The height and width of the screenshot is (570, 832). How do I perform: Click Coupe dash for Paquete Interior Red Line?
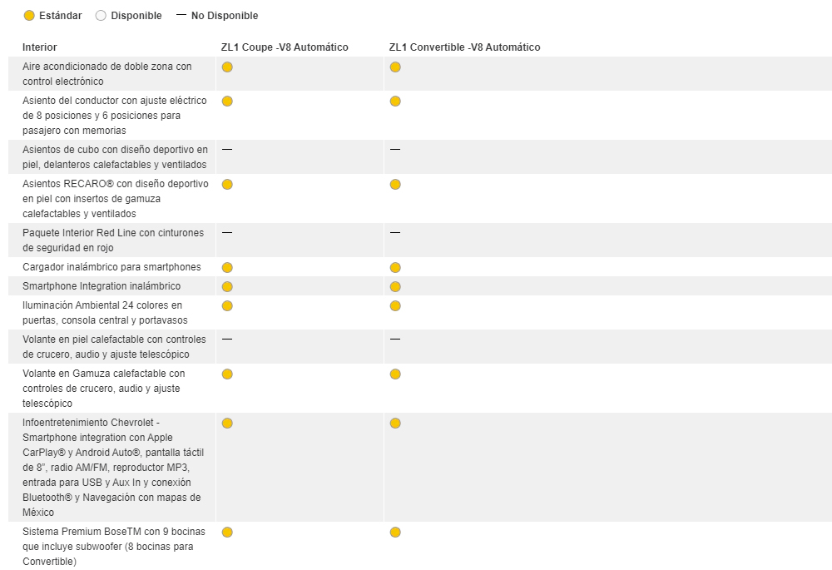coord(227,233)
